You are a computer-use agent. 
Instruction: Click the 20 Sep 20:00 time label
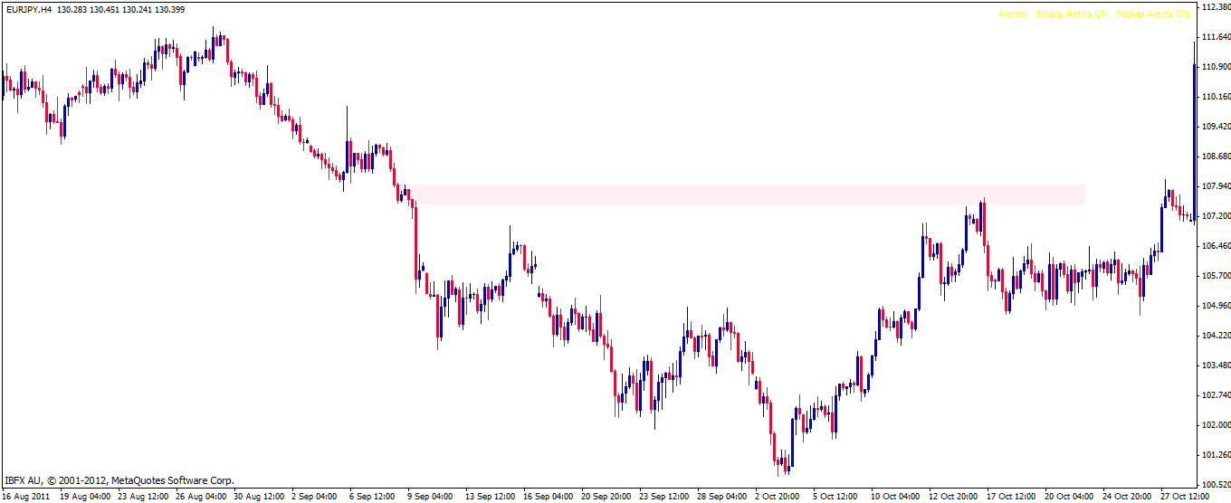(x=605, y=496)
